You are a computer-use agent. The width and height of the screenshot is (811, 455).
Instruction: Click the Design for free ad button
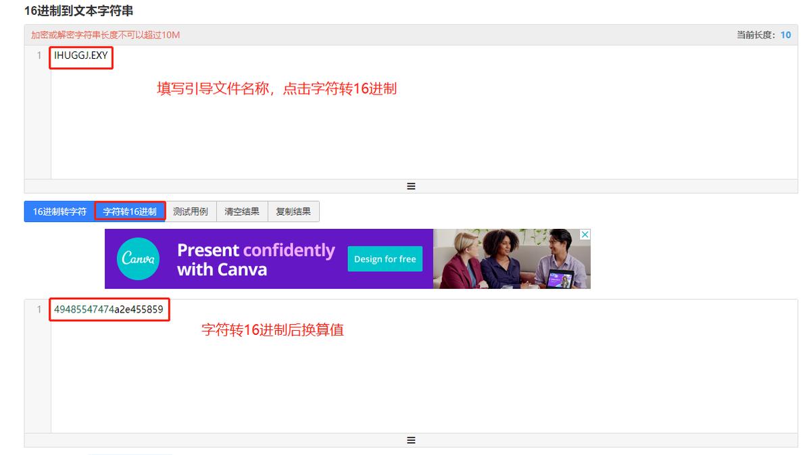pyautogui.click(x=385, y=259)
